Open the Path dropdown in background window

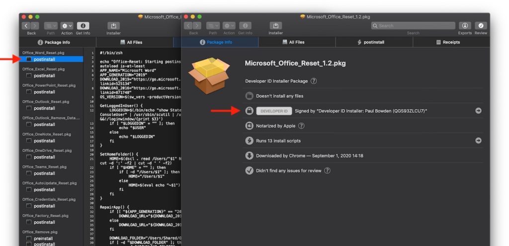(51, 26)
